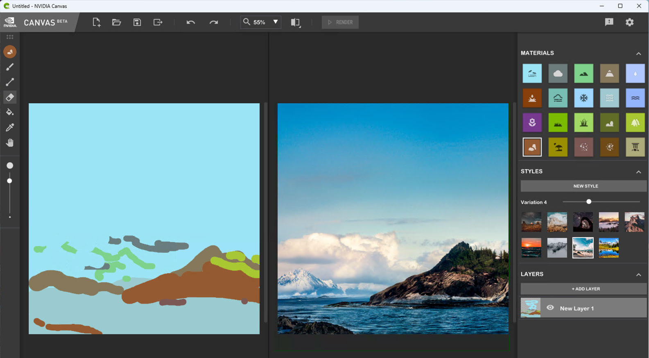Viewport: 649px width, 358px height.
Task: Collapse the Styles panel
Action: pyautogui.click(x=638, y=172)
